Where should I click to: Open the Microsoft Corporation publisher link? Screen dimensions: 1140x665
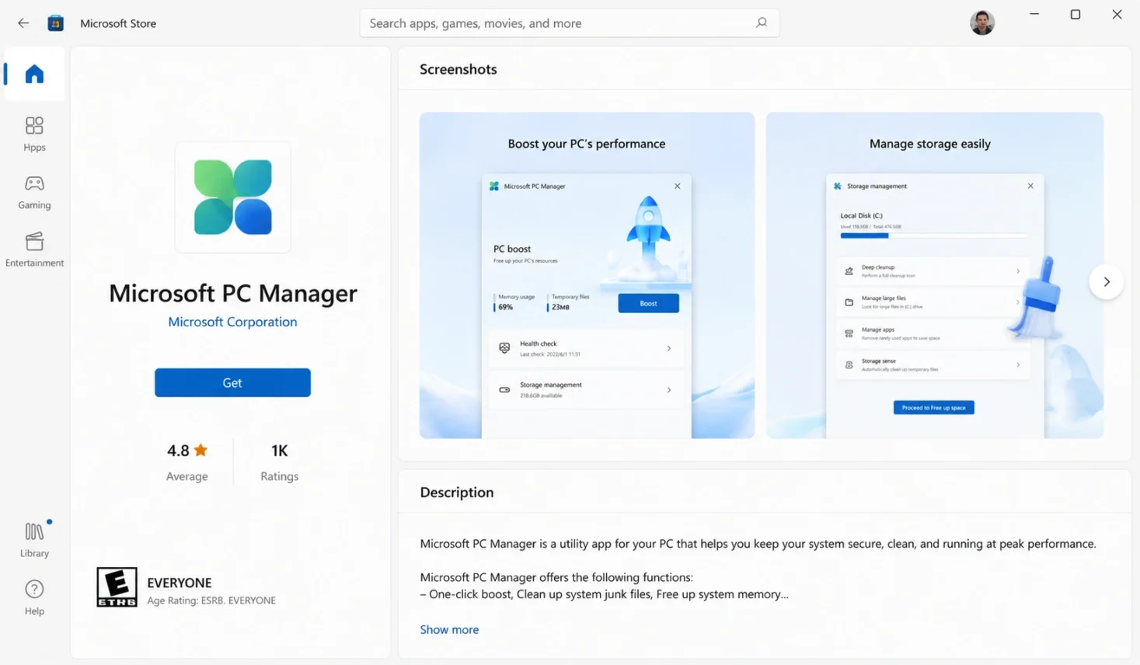(232, 322)
